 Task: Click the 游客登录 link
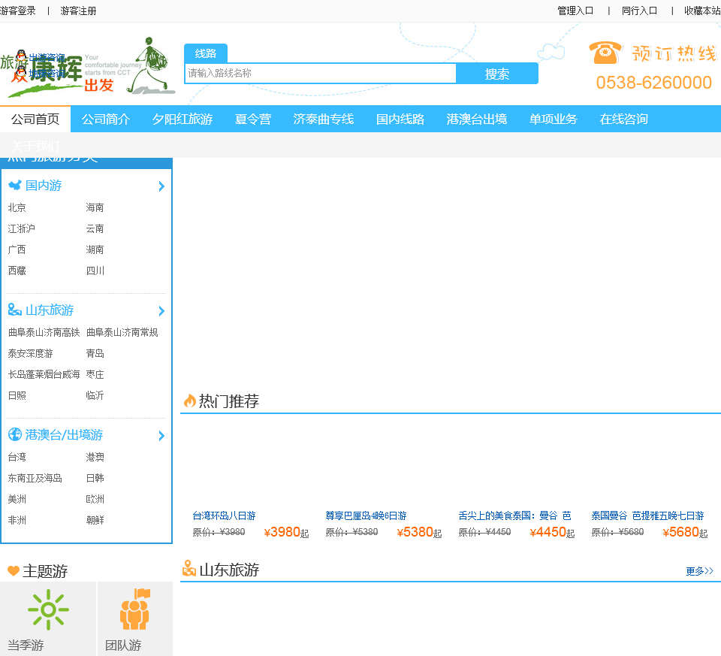(x=17, y=11)
